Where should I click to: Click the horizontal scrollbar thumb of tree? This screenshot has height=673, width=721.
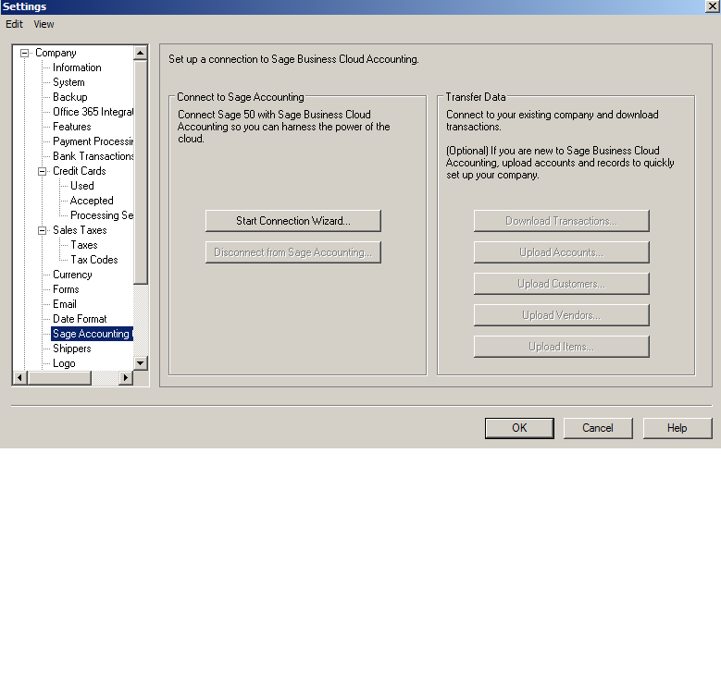[59, 377]
